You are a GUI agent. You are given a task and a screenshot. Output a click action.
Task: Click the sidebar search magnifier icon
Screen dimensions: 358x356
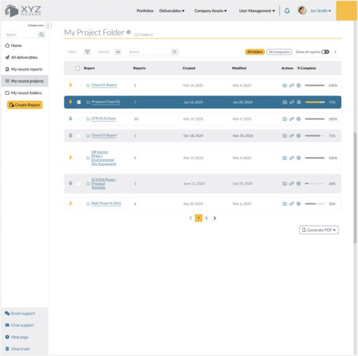tap(41, 35)
